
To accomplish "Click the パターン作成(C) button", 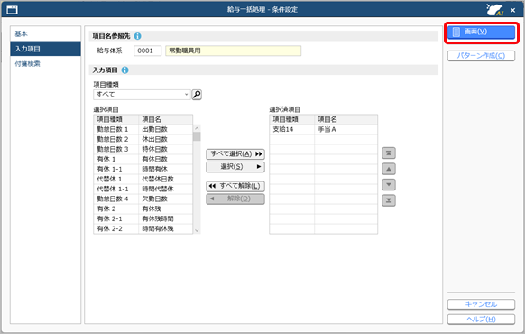I will pos(481,56).
